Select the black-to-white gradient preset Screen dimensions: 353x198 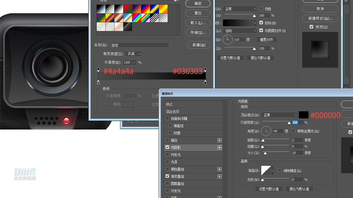(119, 9)
